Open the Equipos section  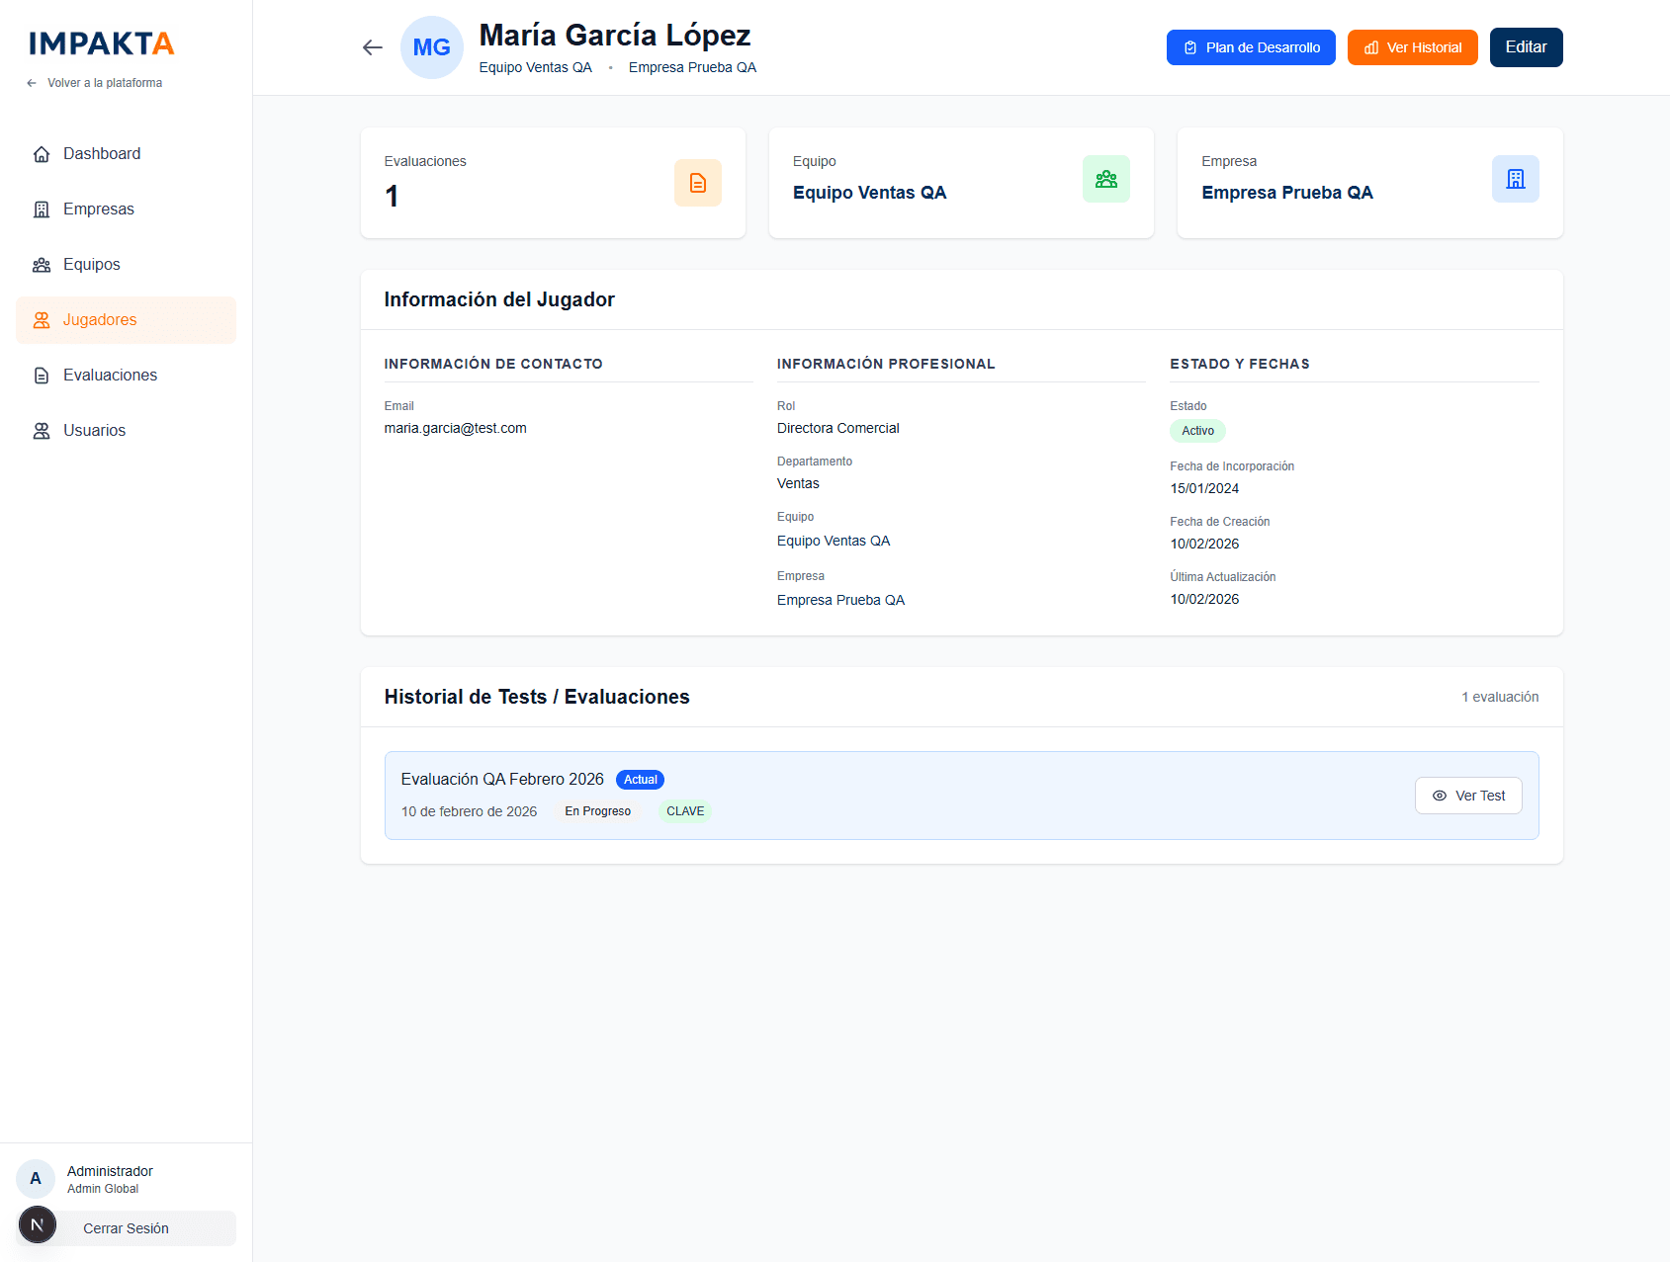(x=92, y=265)
